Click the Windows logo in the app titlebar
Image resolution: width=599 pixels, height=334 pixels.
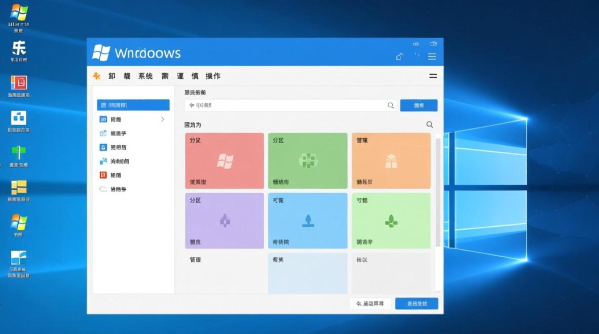pos(102,53)
